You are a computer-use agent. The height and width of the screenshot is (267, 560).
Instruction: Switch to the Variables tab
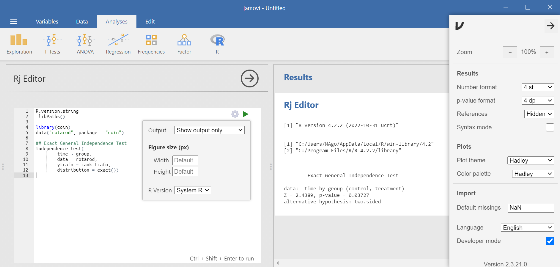click(x=47, y=21)
